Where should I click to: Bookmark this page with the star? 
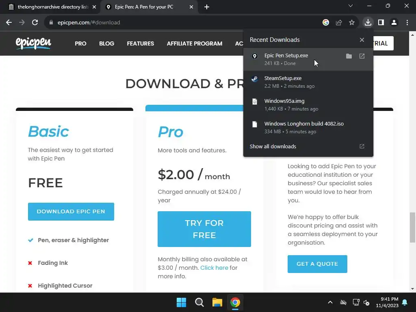pyautogui.click(x=352, y=23)
